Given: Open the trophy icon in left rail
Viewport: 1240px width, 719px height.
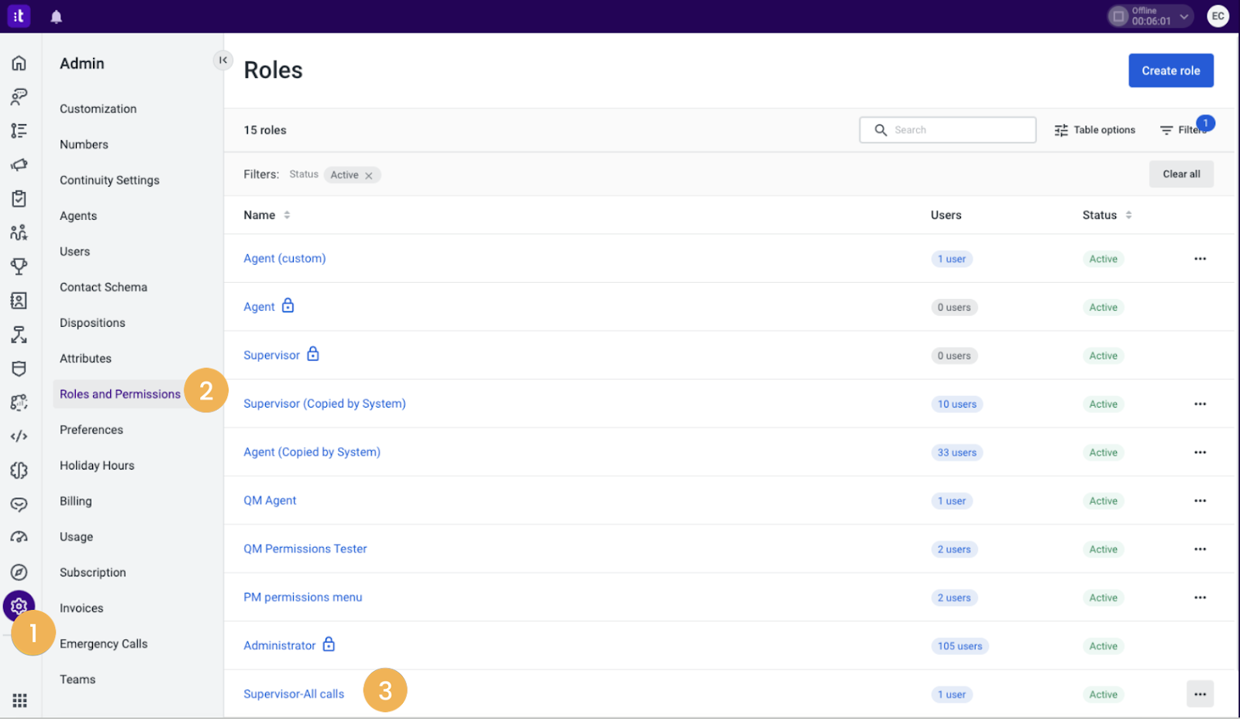Looking at the screenshot, I should click(x=19, y=267).
